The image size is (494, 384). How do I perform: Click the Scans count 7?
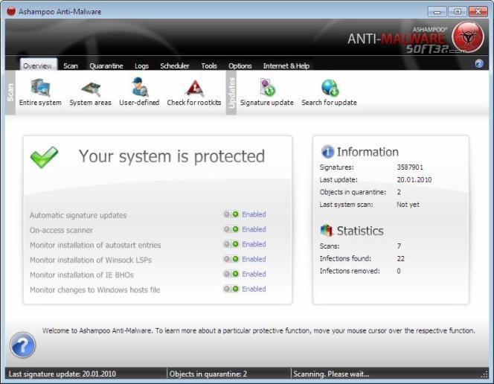click(399, 246)
